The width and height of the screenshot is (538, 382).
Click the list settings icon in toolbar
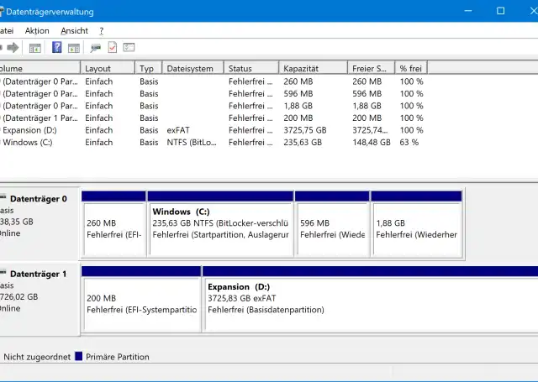click(129, 48)
